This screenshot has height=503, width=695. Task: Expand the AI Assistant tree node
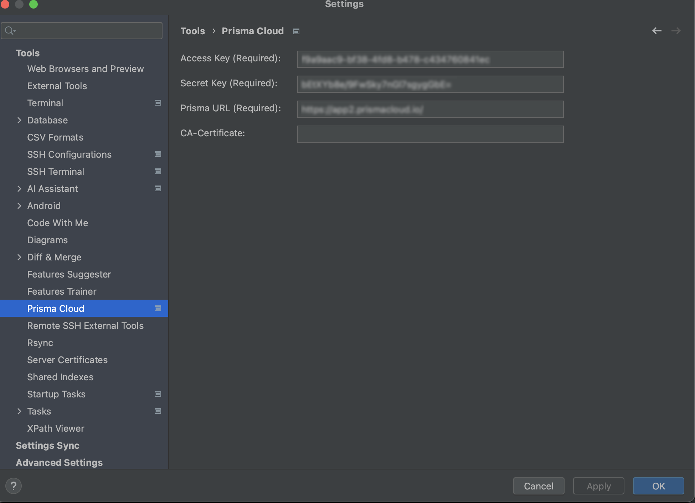click(x=19, y=189)
